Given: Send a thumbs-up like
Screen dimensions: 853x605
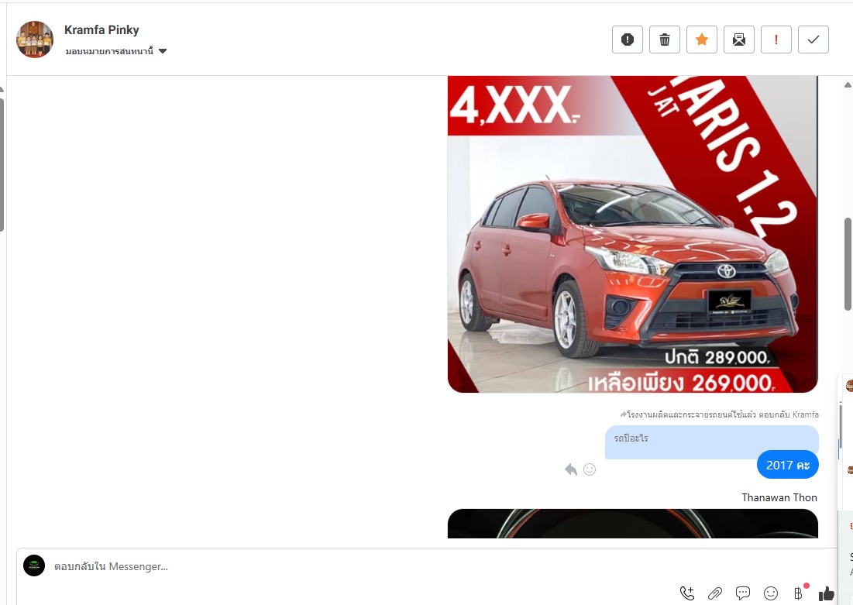Looking at the screenshot, I should tap(827, 593).
